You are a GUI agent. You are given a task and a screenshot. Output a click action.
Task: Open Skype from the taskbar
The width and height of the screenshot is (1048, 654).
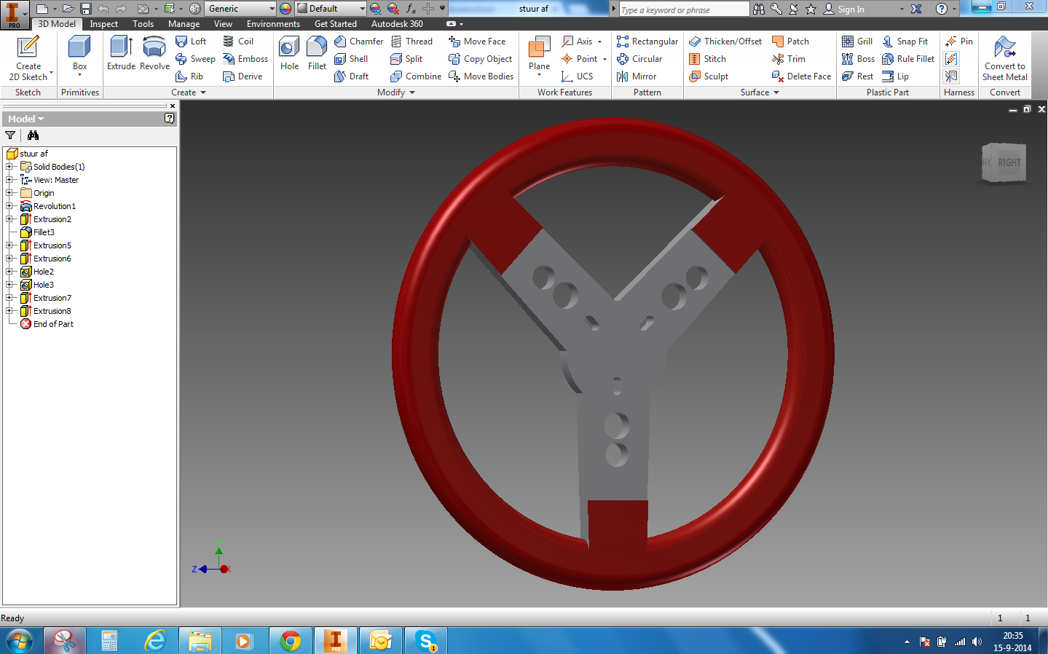[x=426, y=641]
